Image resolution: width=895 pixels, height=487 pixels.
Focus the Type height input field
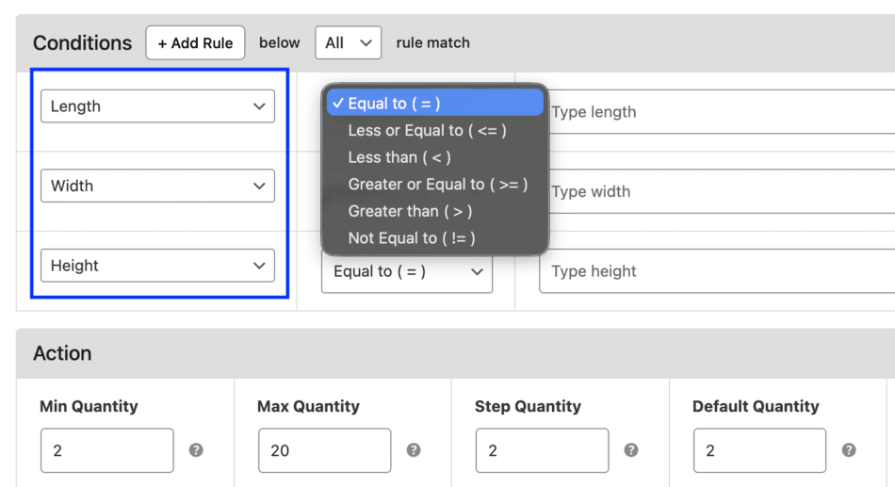(717, 271)
